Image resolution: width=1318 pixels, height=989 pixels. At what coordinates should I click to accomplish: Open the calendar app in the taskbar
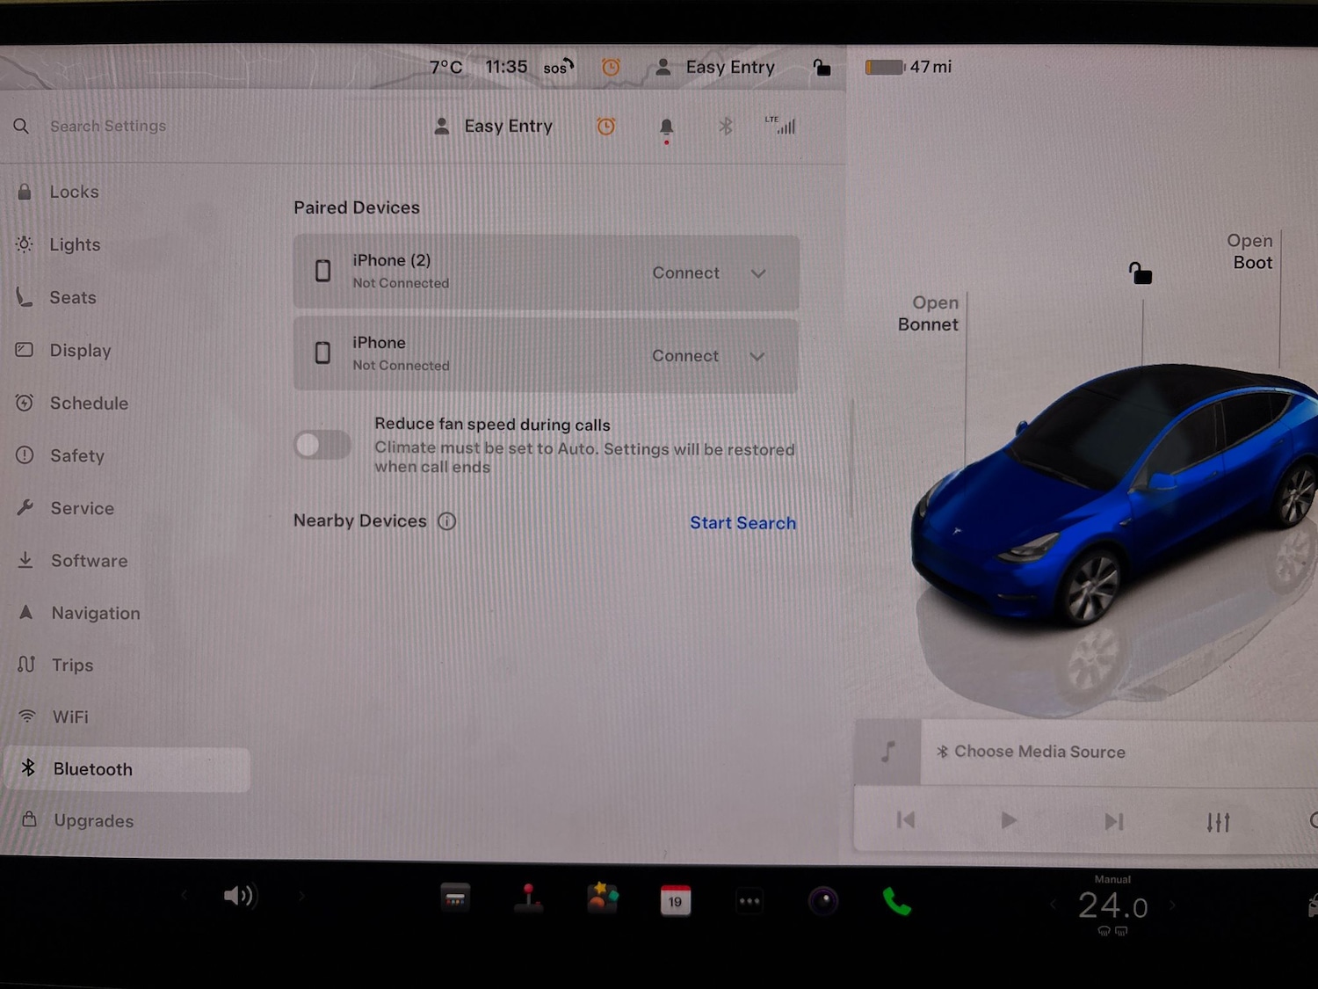click(x=676, y=899)
